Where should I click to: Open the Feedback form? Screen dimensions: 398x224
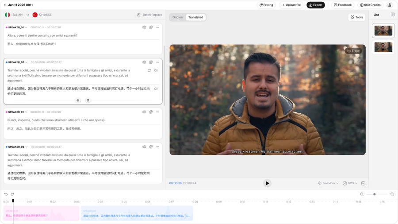point(343,5)
